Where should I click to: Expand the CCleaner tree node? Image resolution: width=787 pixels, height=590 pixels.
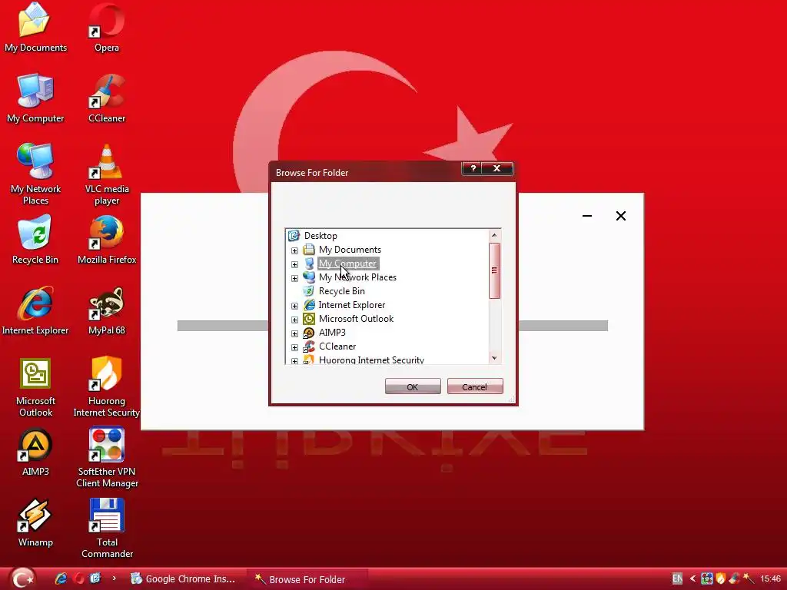294,347
